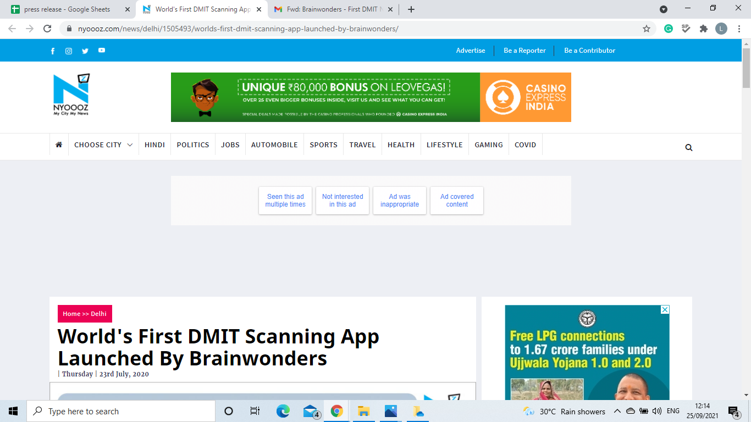Click the Nyoooz site logo
Screen dimensions: 751x422
(71, 95)
